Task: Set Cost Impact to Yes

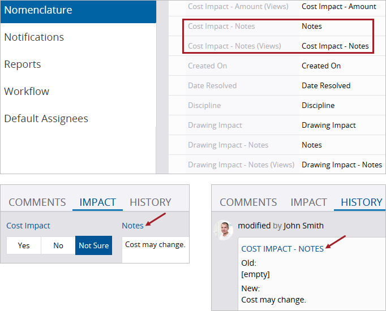Action: pos(24,245)
